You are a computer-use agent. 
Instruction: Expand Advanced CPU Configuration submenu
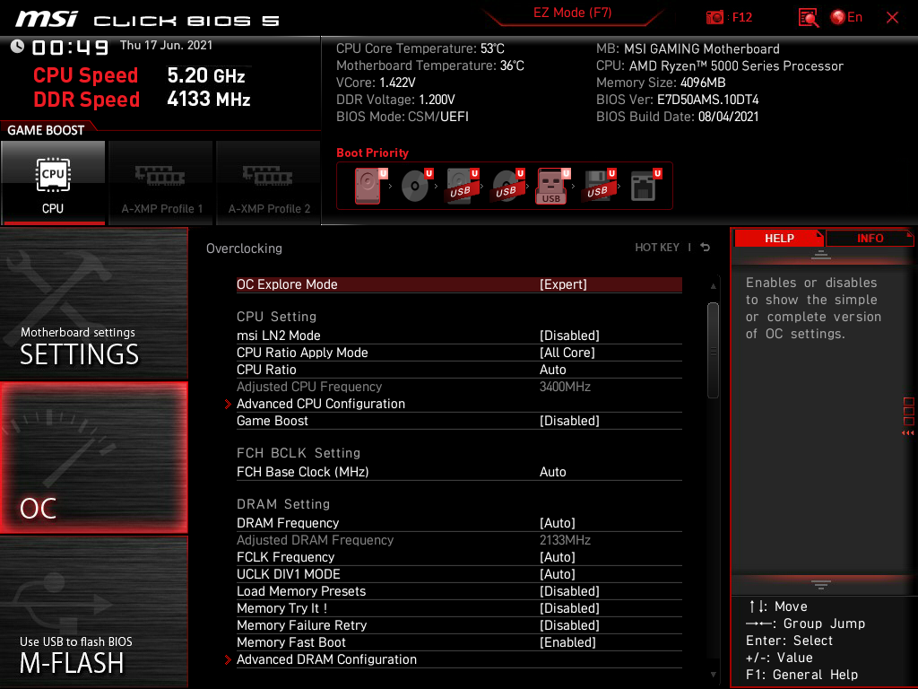coord(320,404)
